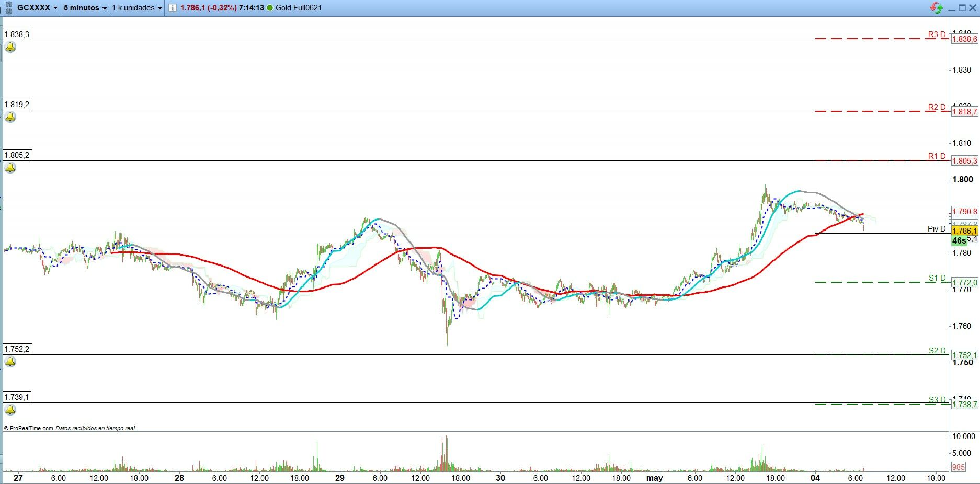Click the may label on time axis
The width and height of the screenshot is (980, 484).
(655, 478)
